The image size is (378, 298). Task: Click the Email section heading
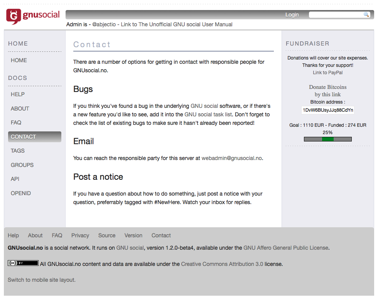click(x=83, y=141)
